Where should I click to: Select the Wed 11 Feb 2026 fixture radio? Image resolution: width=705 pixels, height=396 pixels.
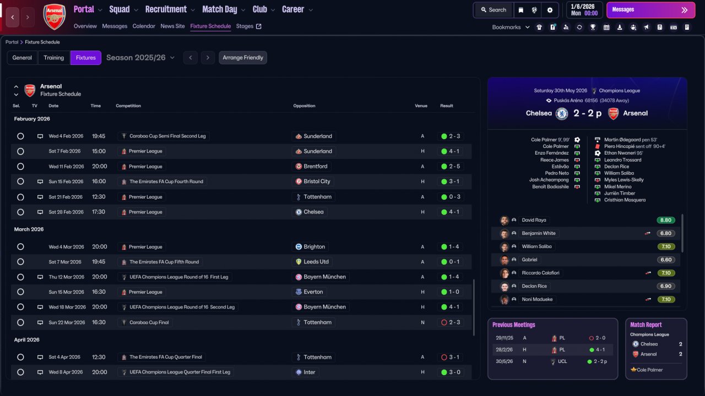tap(20, 167)
